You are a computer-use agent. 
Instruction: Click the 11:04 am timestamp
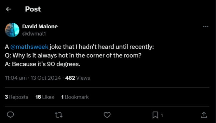tap(16, 78)
